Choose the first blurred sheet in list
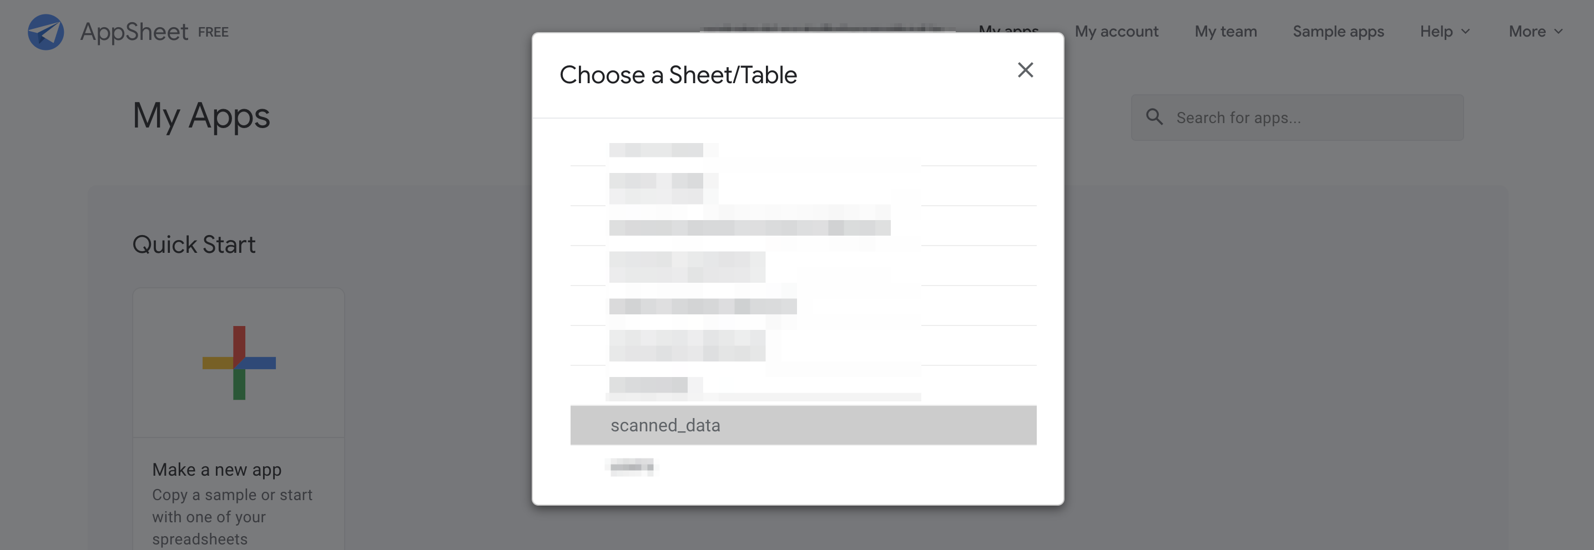Screen dimensions: 1594x550 click(x=656, y=150)
